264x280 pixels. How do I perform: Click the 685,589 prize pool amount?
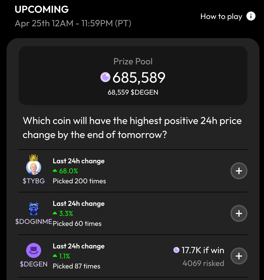click(139, 77)
